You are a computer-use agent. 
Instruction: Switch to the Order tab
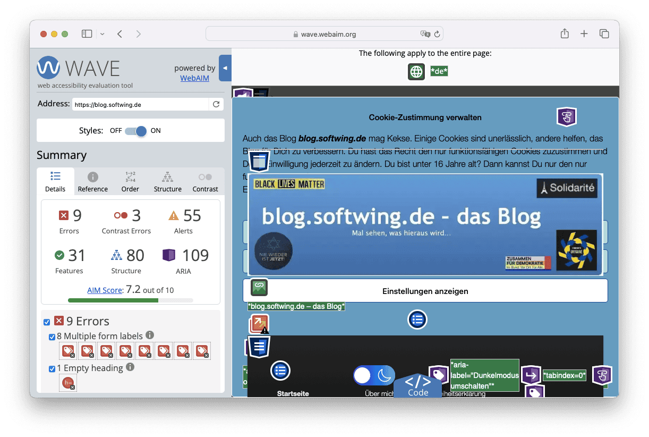click(x=130, y=182)
